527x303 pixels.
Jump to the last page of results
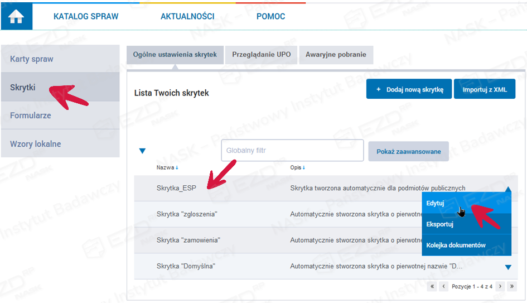tap(512, 286)
